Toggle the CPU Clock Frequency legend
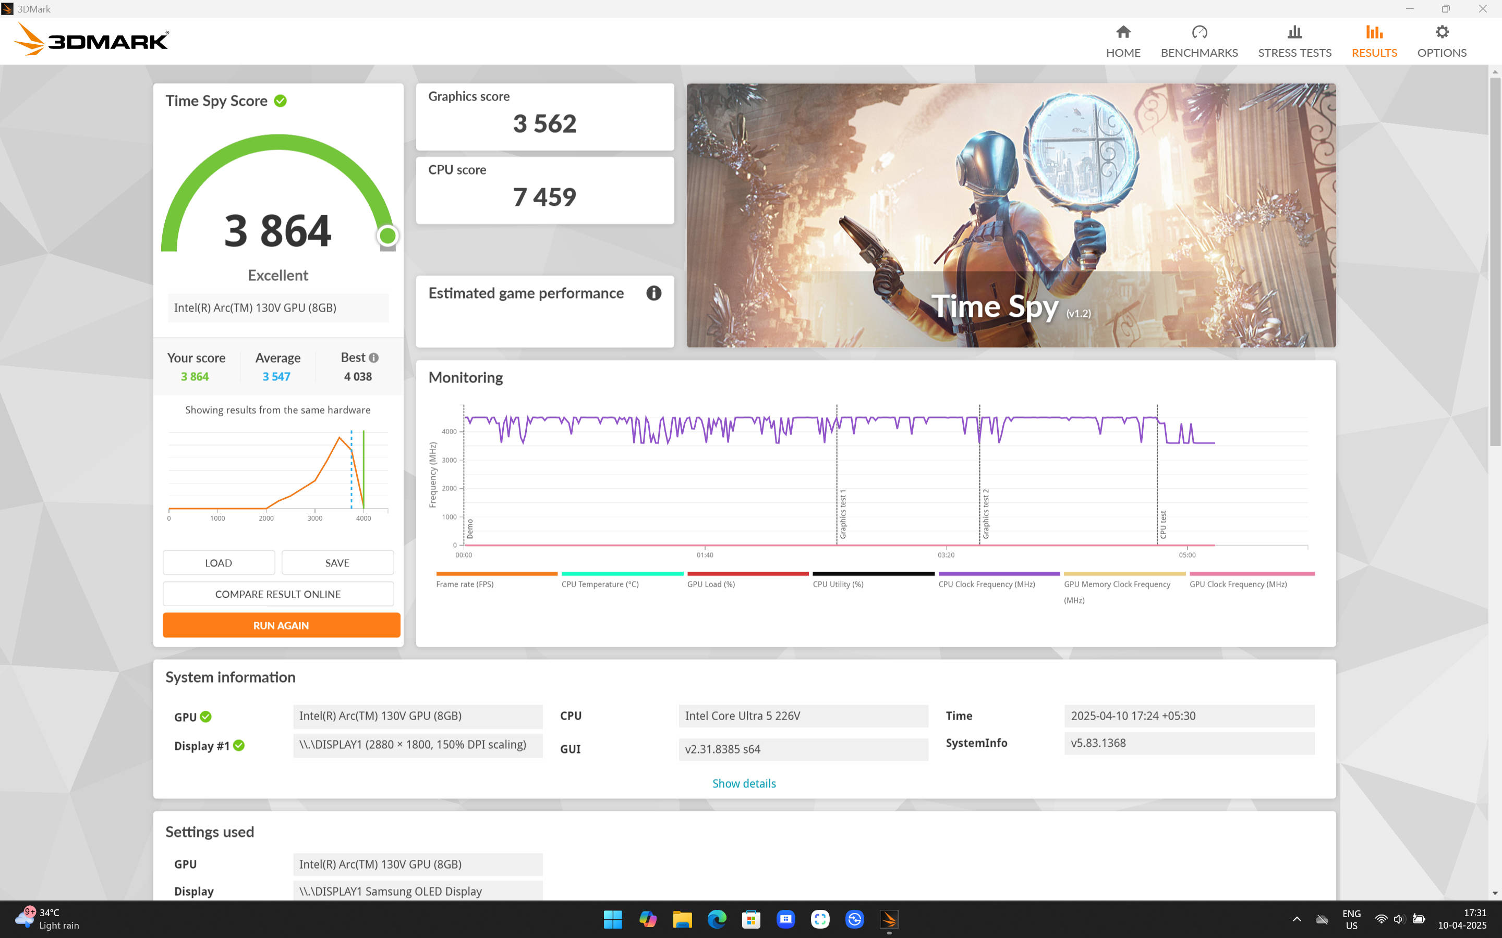This screenshot has height=938, width=1502. pyautogui.click(x=999, y=580)
